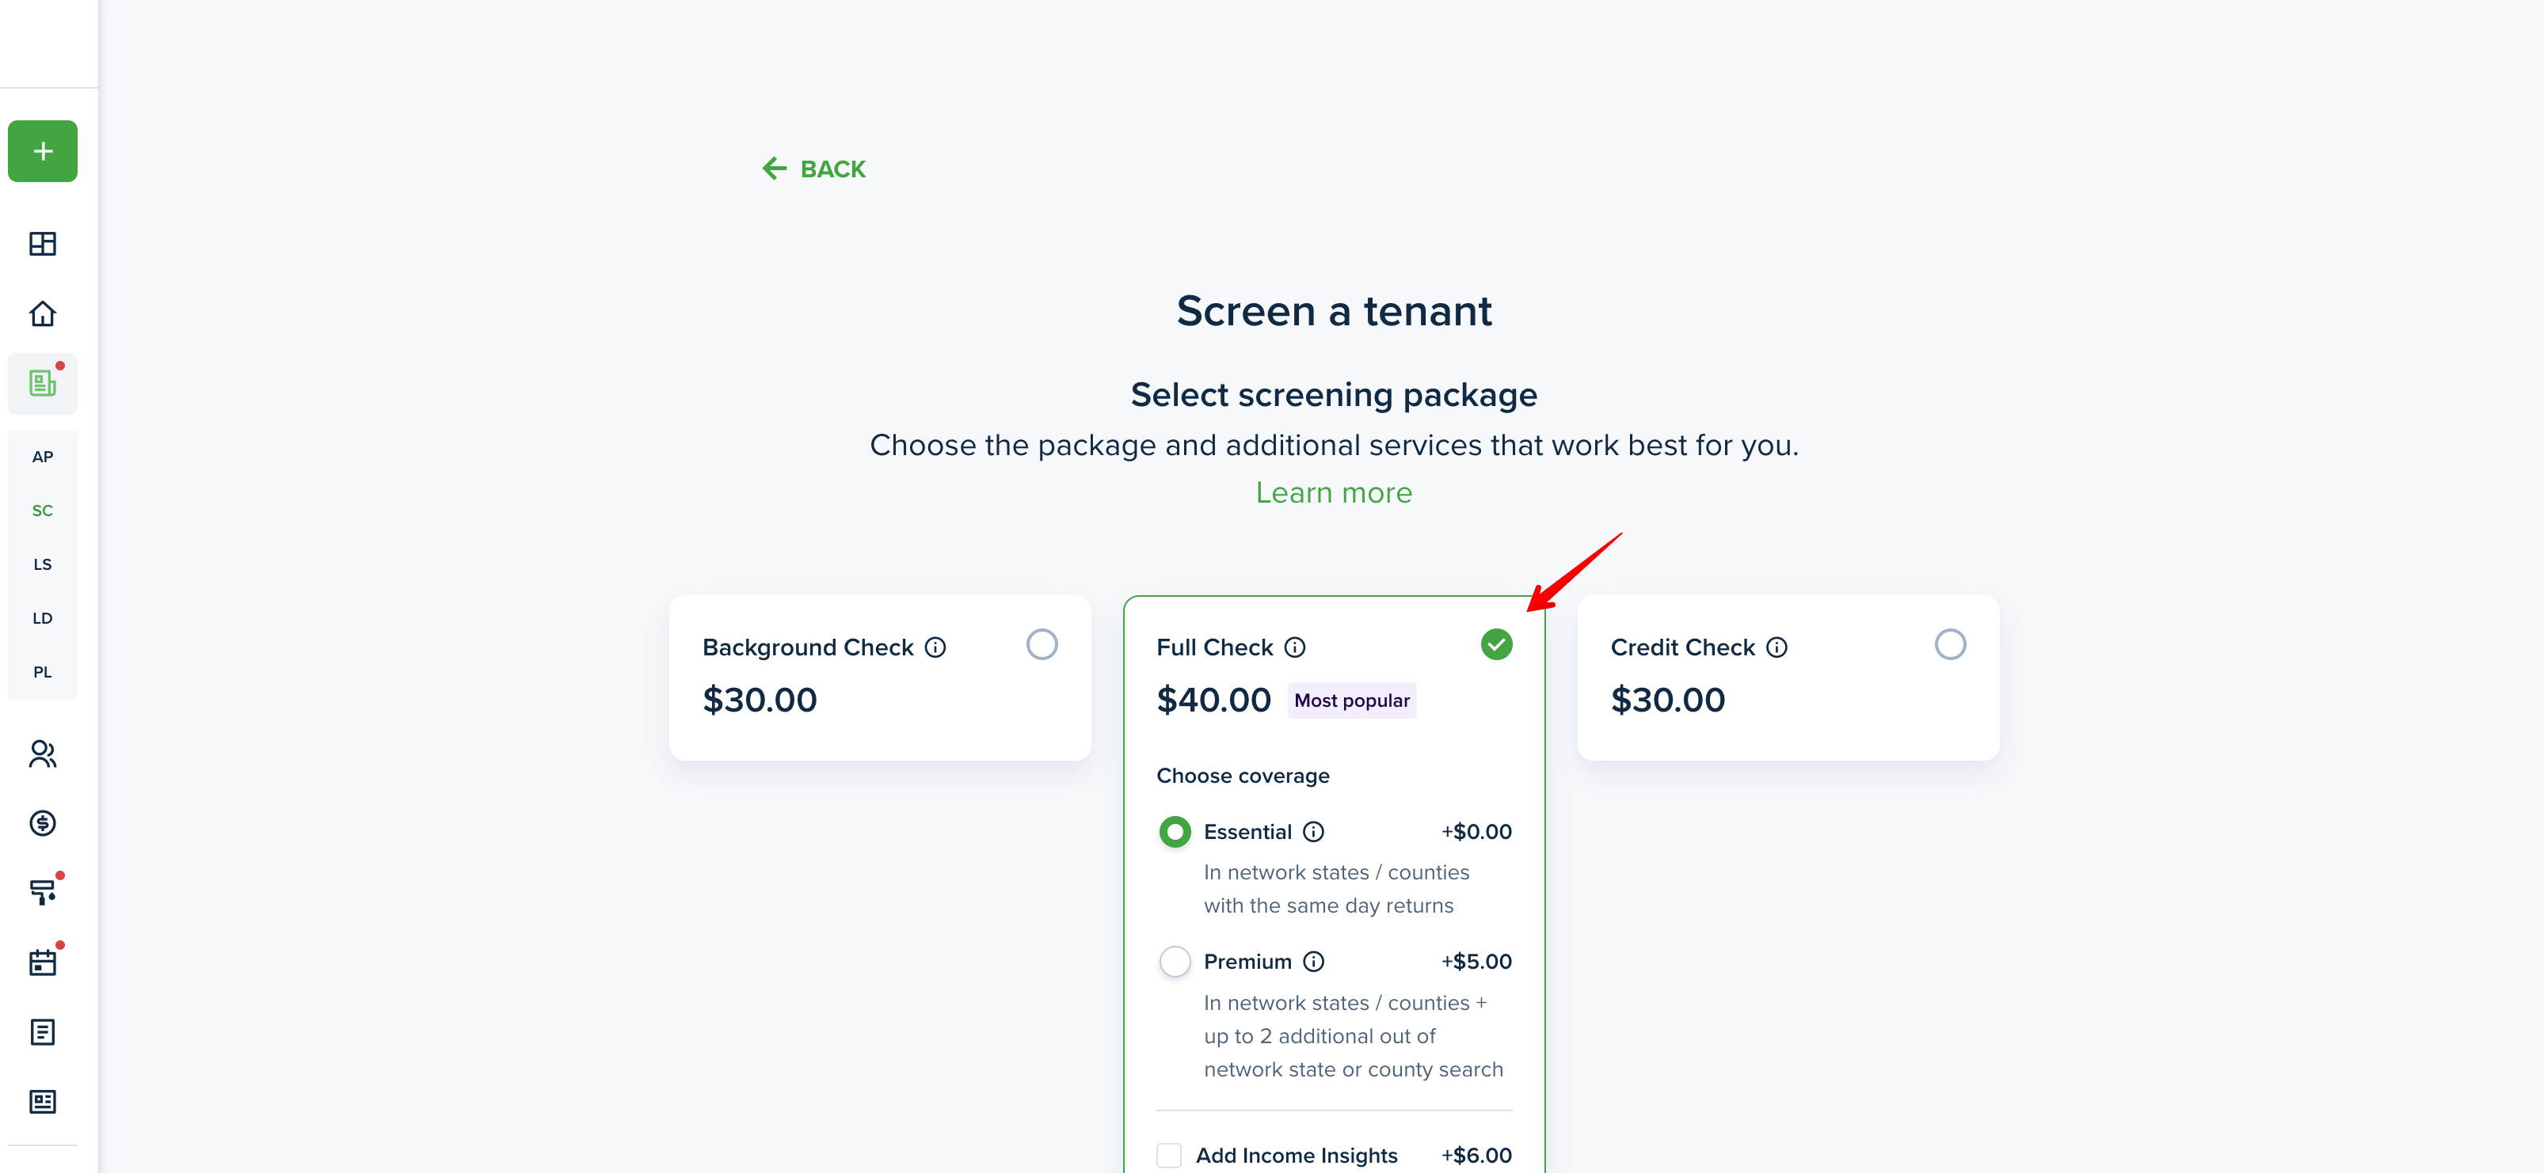This screenshot has width=2544, height=1173.
Task: Open the LS submenu item
Action: tap(43, 564)
